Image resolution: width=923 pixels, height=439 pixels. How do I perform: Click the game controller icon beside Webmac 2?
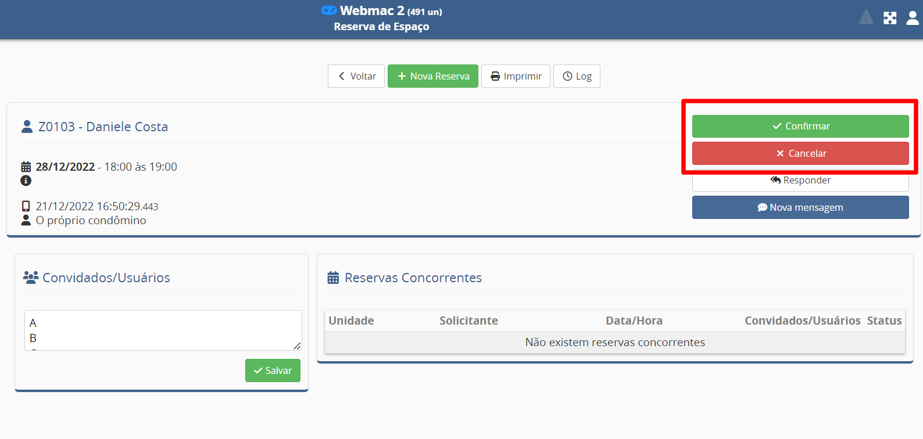click(x=329, y=10)
